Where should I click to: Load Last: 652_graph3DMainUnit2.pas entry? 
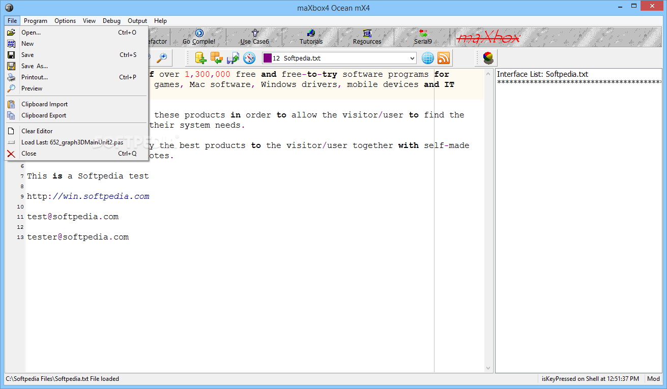(76, 142)
